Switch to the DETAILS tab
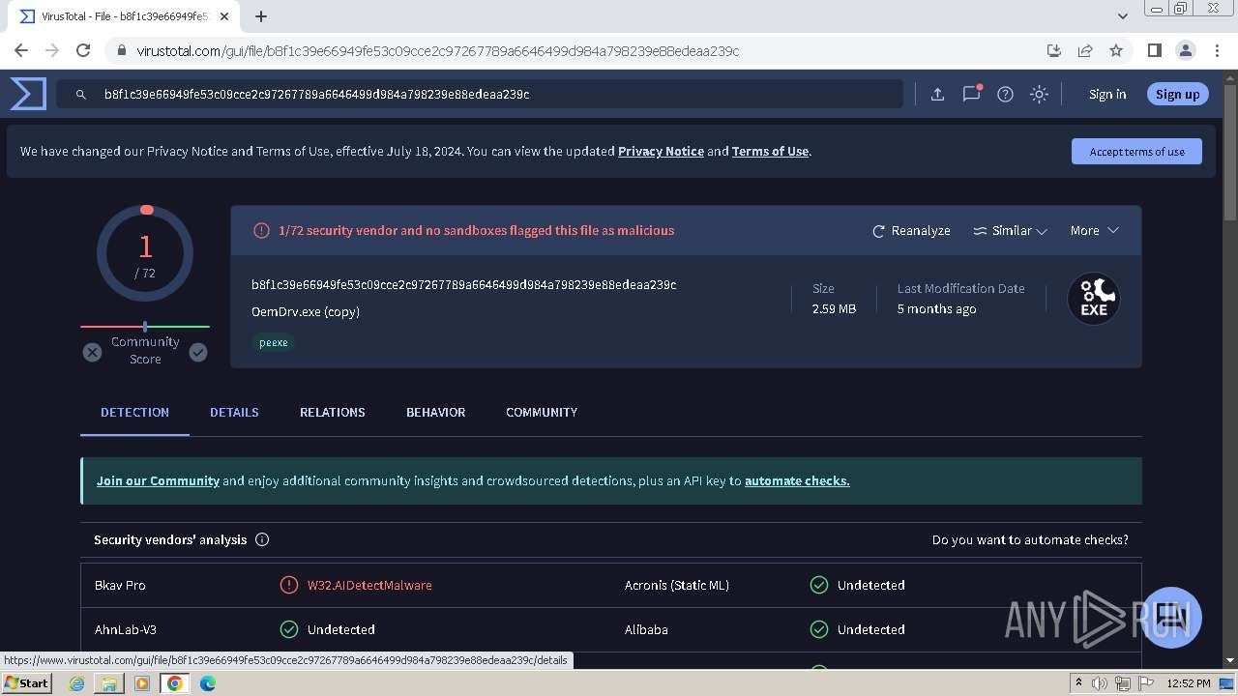The image size is (1238, 696). click(234, 412)
